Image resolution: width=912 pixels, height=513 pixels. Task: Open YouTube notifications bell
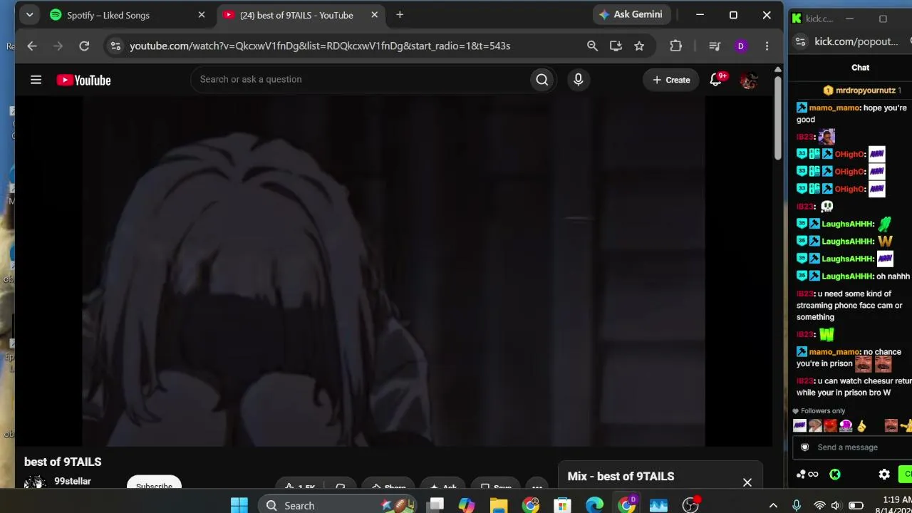717,80
